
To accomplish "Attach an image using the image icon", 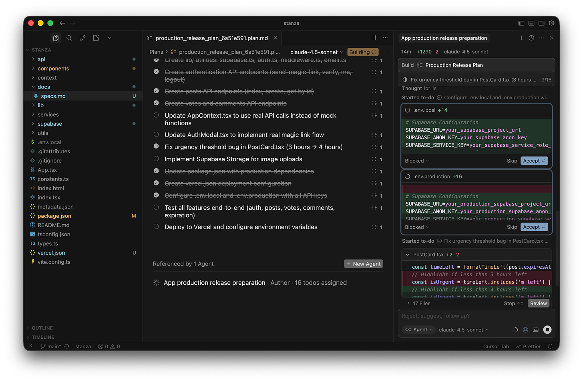I will (x=536, y=330).
